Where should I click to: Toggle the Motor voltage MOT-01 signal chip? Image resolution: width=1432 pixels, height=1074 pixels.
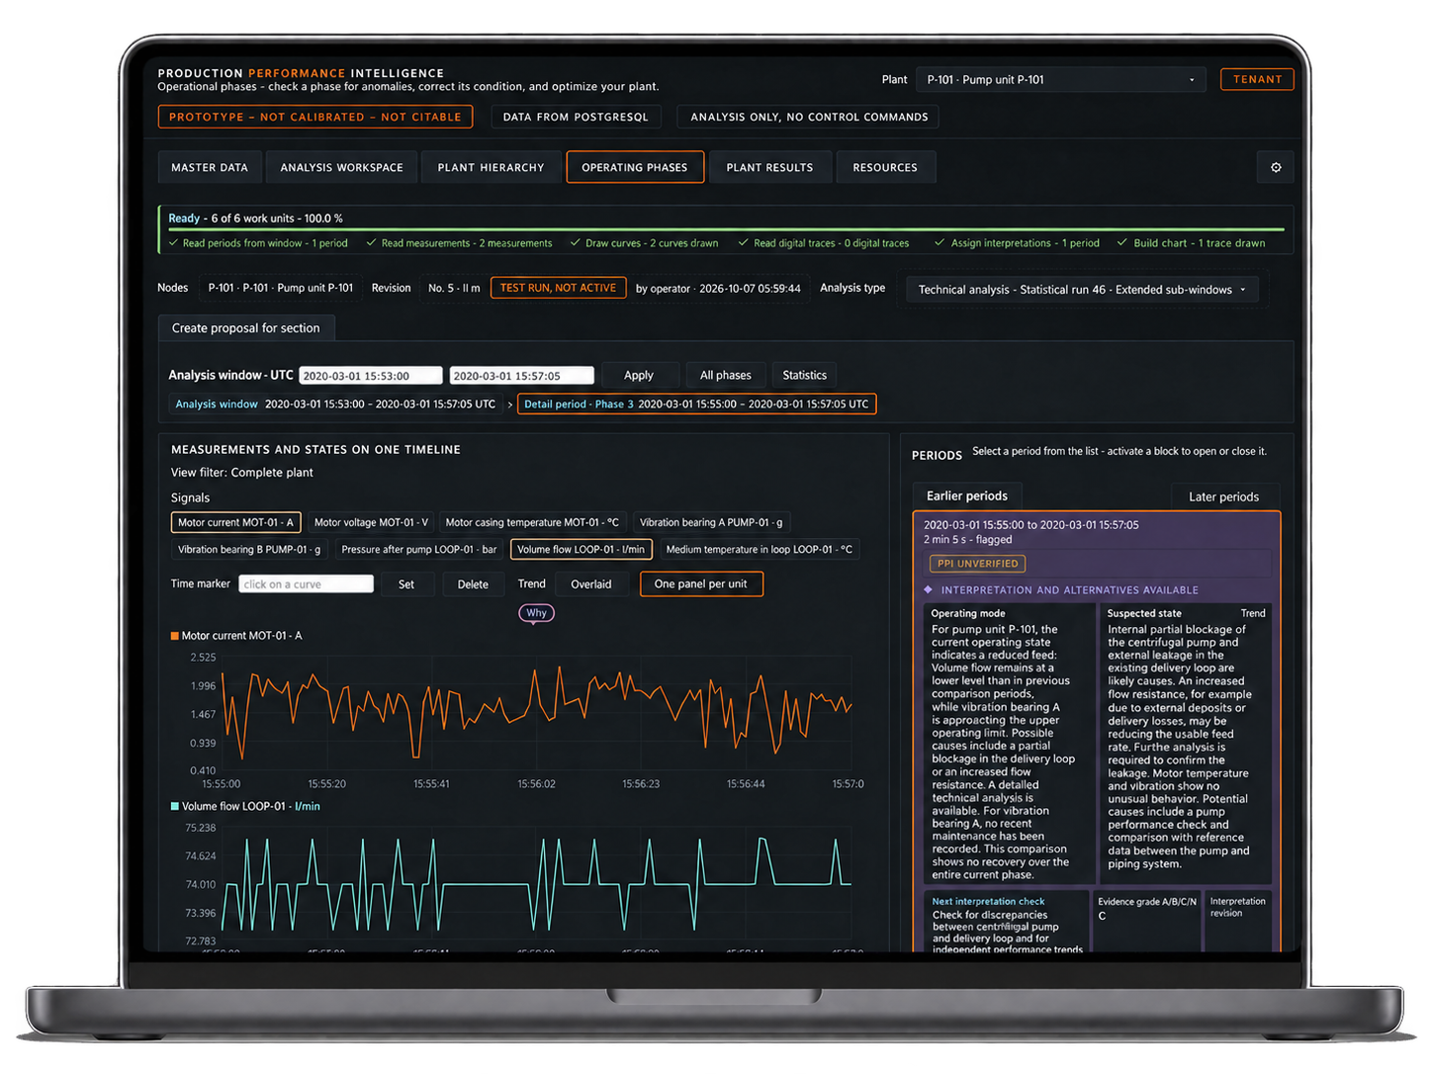coord(371,522)
